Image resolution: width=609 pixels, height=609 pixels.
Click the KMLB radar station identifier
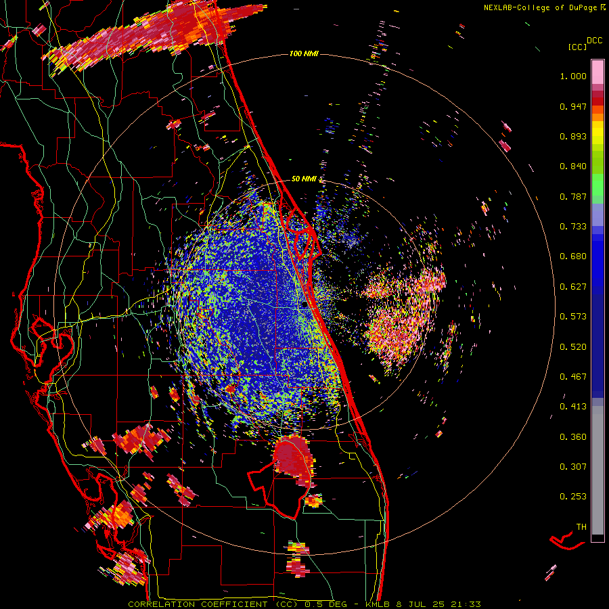coord(378,604)
